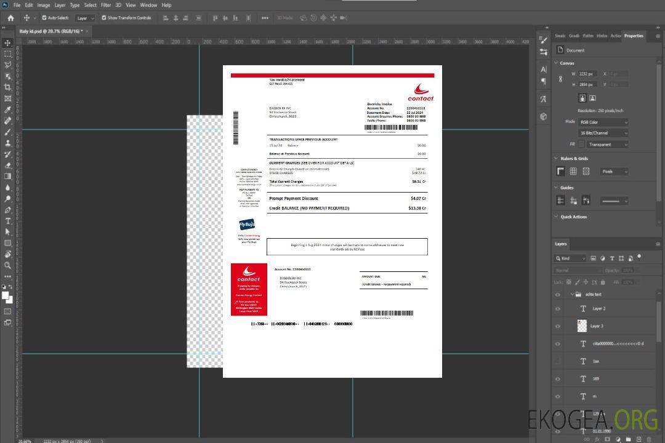This screenshot has width=665, height=443.
Task: Open the 3D panel cube icon
Action: 544,116
